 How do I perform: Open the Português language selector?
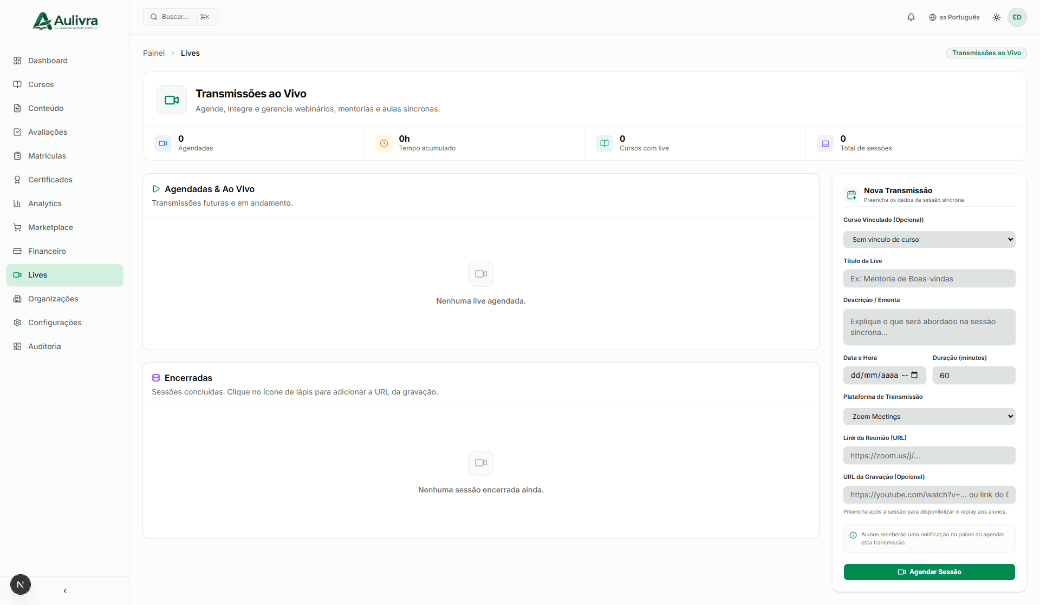click(954, 17)
